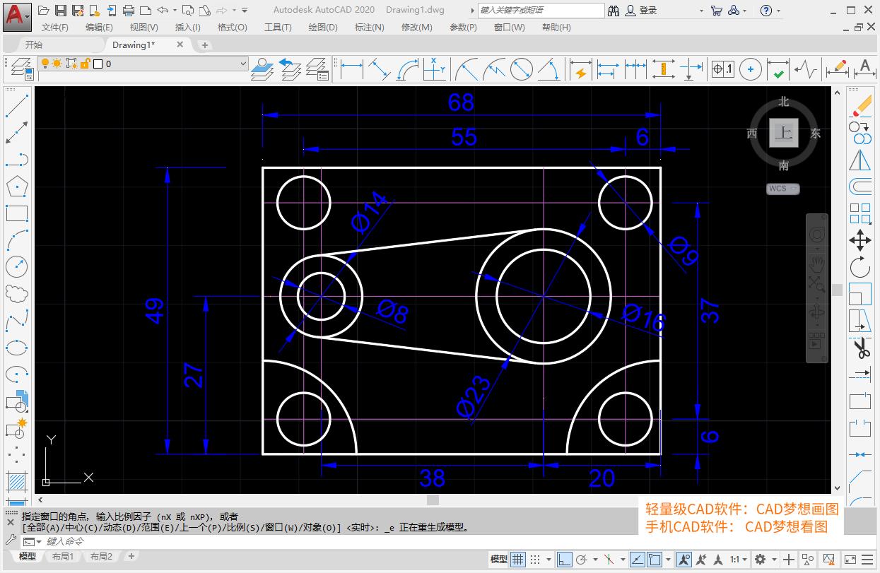Image resolution: width=880 pixels, height=573 pixels.
Task: Select the Line tool
Action: point(18,107)
